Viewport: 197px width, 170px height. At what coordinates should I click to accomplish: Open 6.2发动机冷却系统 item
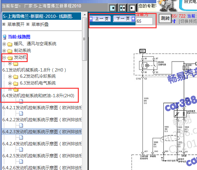click(x=38, y=76)
